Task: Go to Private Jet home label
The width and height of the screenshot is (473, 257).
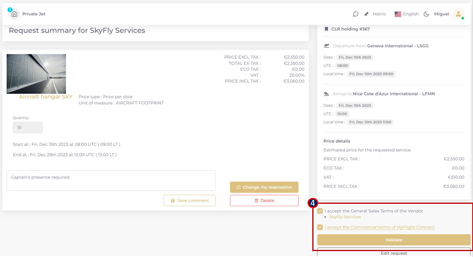Action: click(x=34, y=14)
